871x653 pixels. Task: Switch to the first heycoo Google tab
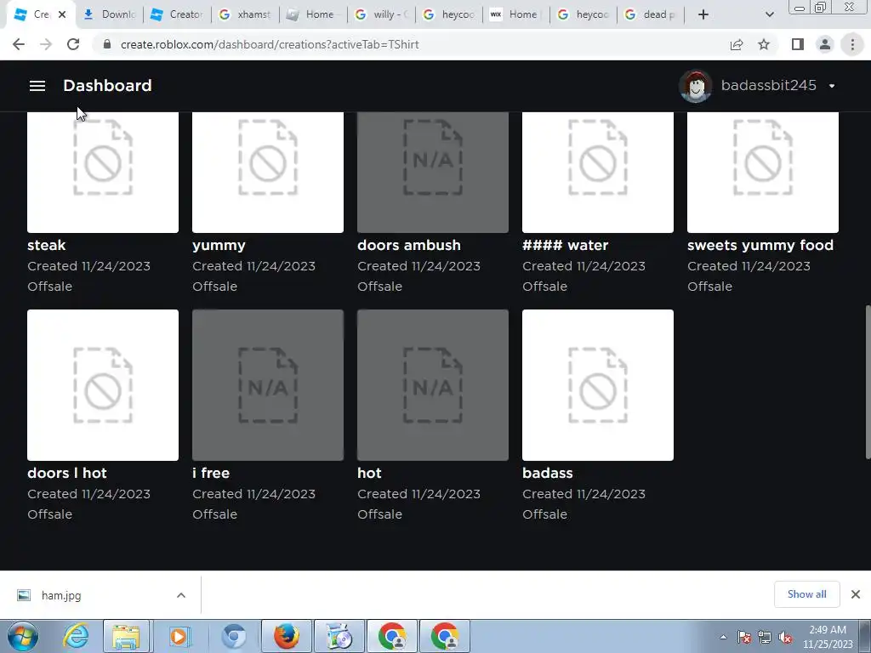tap(449, 14)
